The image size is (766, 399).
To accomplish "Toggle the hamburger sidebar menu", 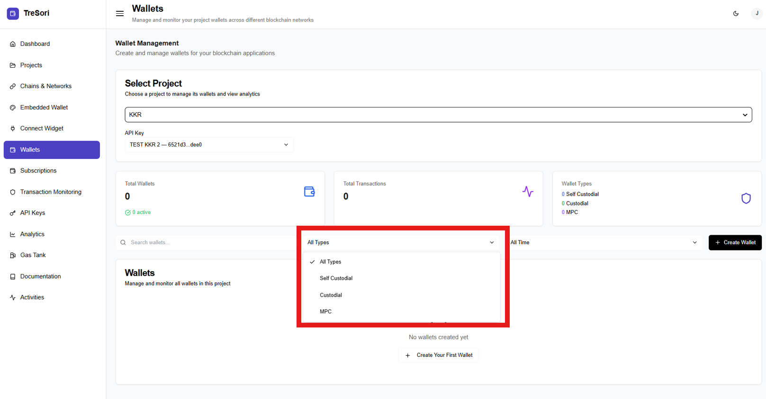I will click(x=120, y=14).
